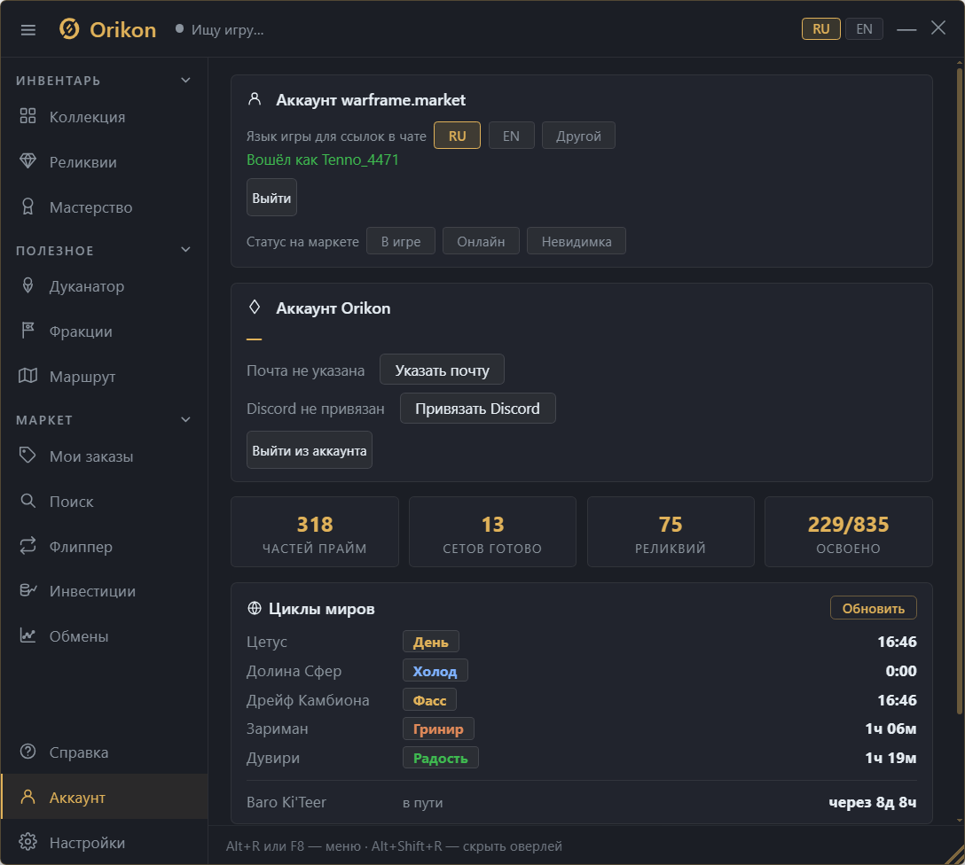Click the 13 Сетов готово stat card
This screenshot has width=965, height=865.
tap(492, 532)
